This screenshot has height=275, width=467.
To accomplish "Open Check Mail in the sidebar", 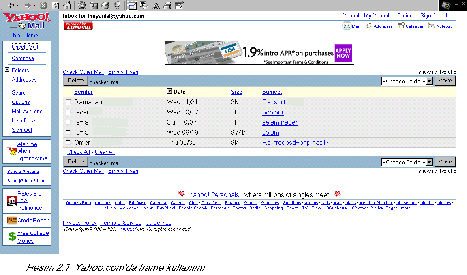I will pyautogui.click(x=25, y=47).
